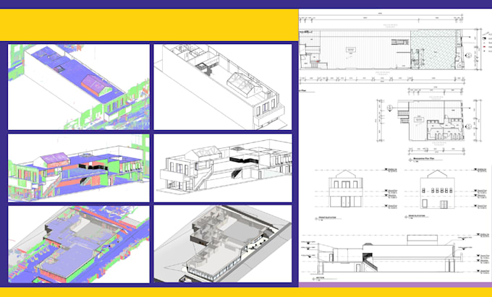This screenshot has height=297, width=492.
Task: Select the rear elevation drawing with six windows
Action: [x=438, y=189]
